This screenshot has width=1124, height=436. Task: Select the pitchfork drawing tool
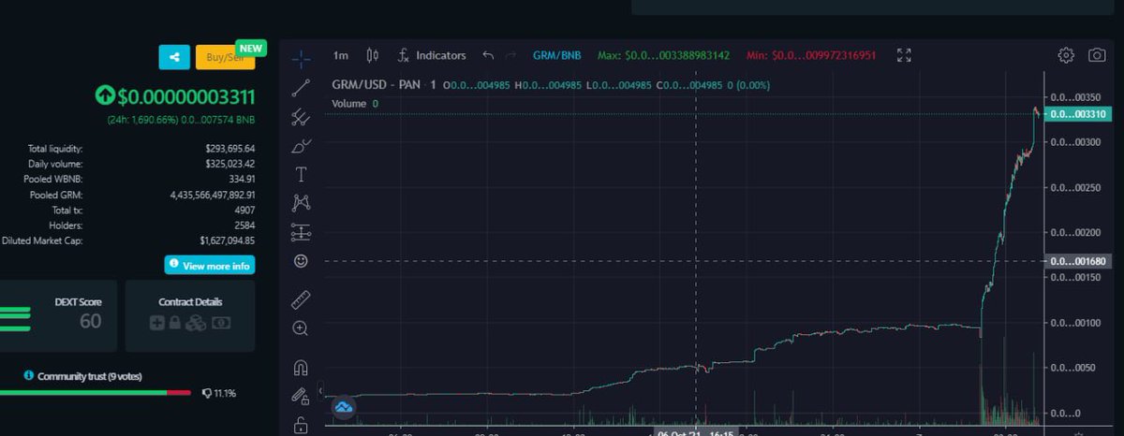(x=301, y=117)
